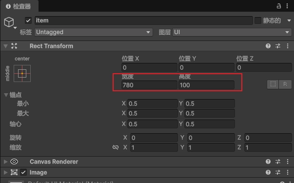The width and height of the screenshot is (294, 183).
Task: Open the Inspector panel three-dot menu
Action: [x=287, y=6]
